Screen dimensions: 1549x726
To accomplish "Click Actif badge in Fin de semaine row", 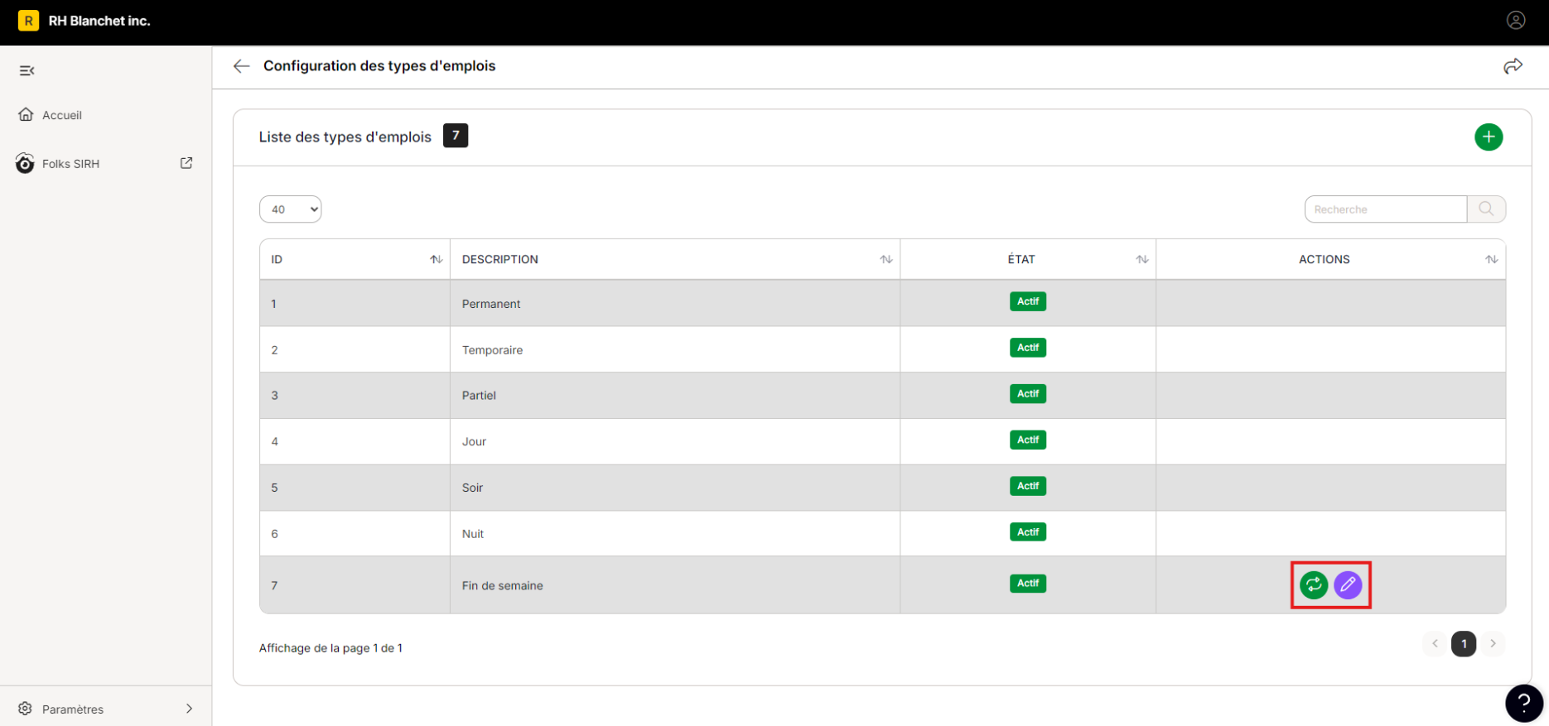I will point(1027,584).
